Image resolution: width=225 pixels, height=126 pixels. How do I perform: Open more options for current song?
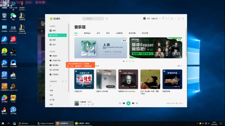(89, 104)
